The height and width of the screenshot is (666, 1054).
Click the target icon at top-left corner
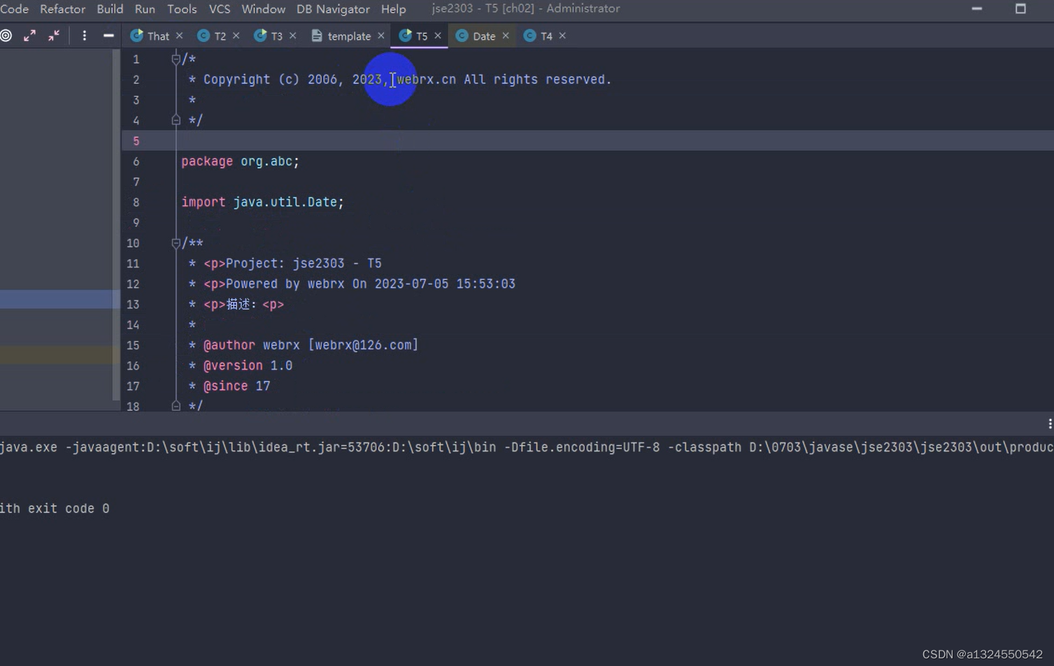[6, 35]
